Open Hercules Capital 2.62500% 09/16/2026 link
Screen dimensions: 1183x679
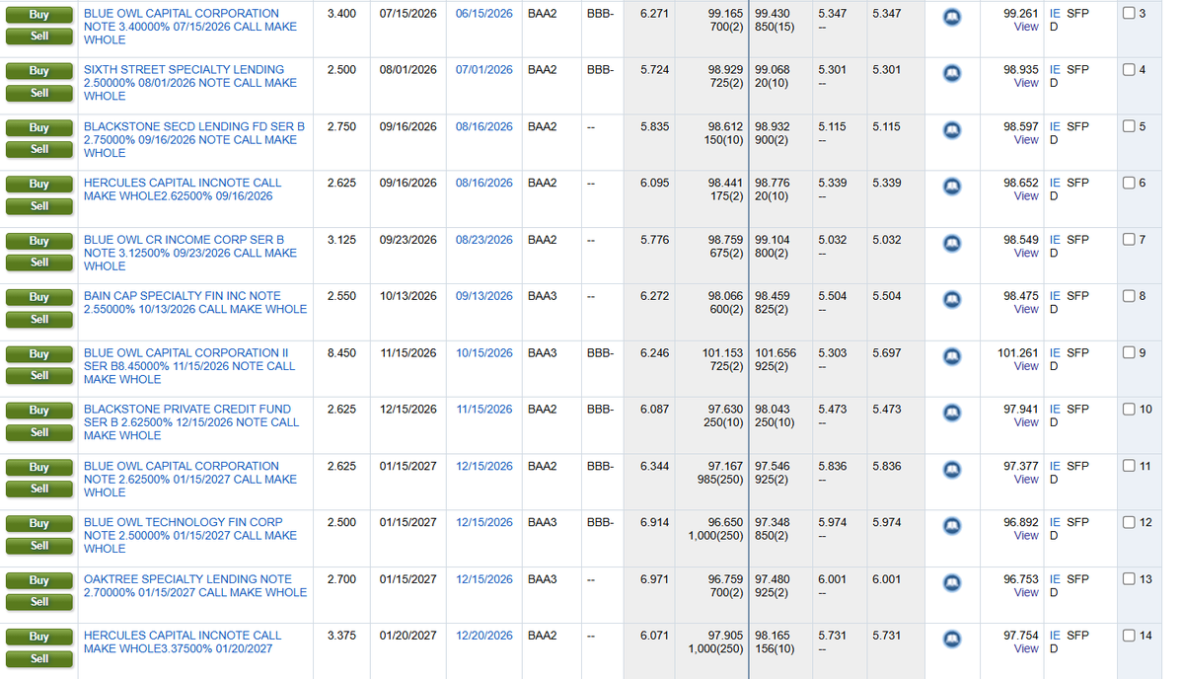[x=183, y=189]
